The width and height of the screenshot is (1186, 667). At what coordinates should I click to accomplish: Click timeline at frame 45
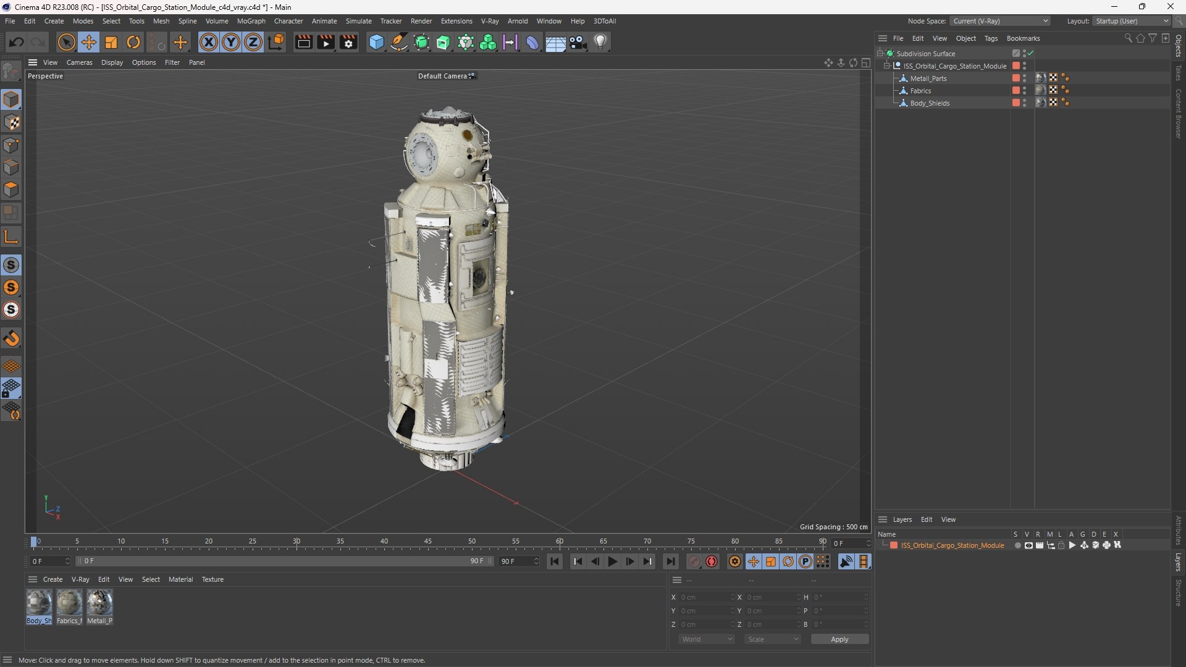tap(428, 542)
